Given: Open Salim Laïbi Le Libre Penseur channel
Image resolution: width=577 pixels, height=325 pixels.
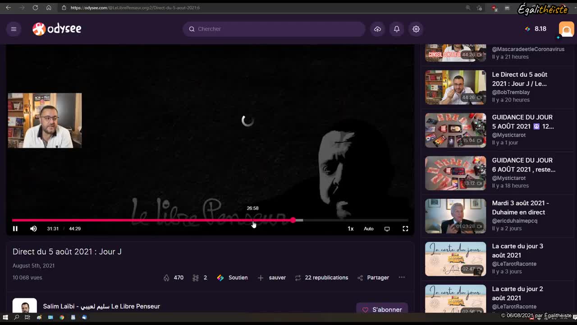Looking at the screenshot, I should 101,306.
